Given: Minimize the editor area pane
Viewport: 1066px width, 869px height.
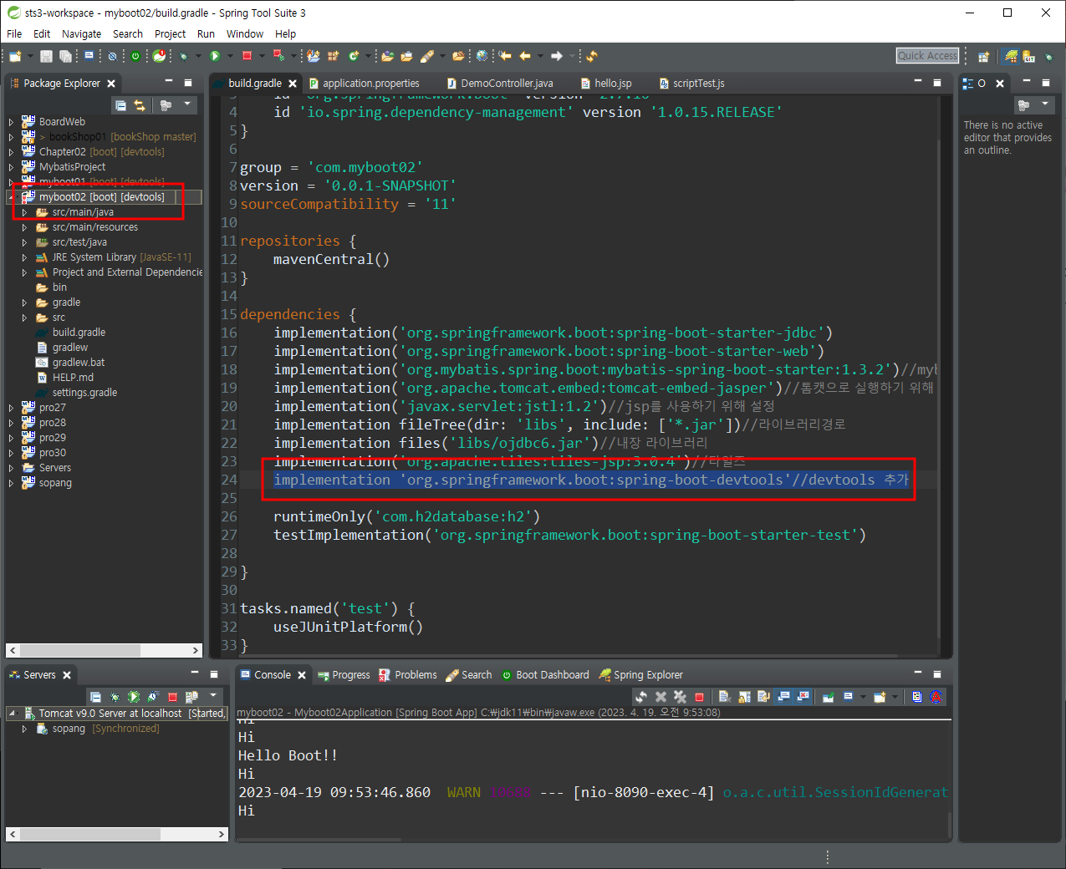Looking at the screenshot, I should pos(918,83).
